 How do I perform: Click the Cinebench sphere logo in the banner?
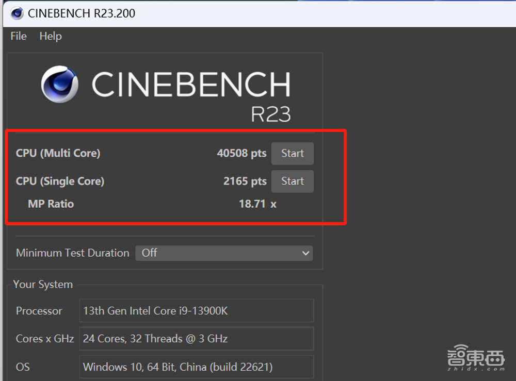(59, 84)
